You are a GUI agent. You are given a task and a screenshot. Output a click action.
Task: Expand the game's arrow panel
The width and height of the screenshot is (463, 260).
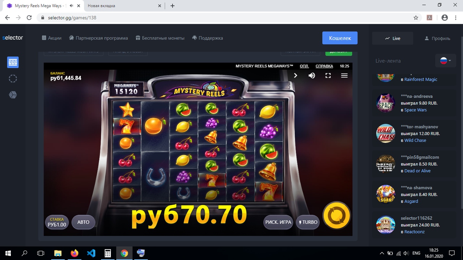tap(296, 75)
